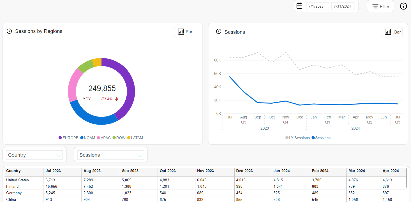Click the -73.4% YOY value
Viewport: 411px width, 202px height.
click(107, 99)
